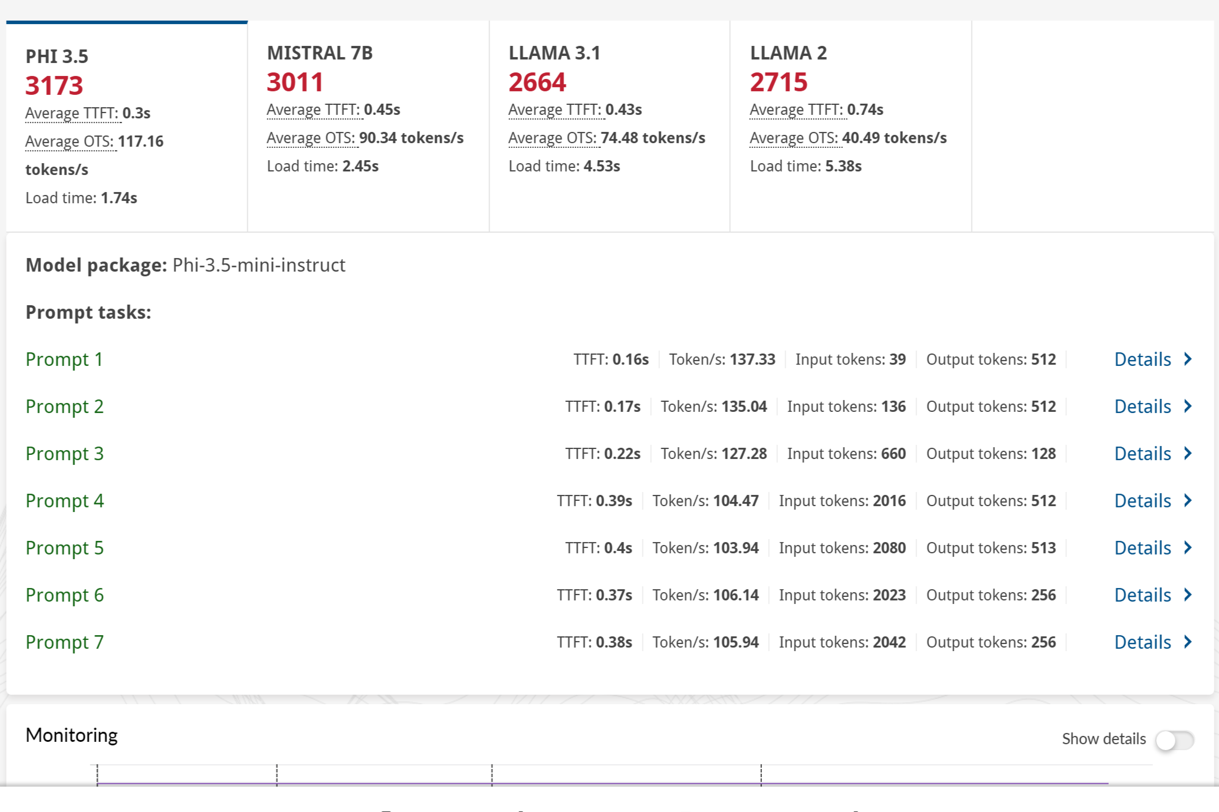This screenshot has height=812, width=1219.
Task: Open the LLAMA 3.1 results tab
Action: 610,126
